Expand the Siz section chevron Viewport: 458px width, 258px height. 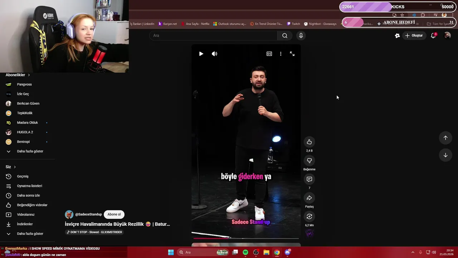15,167
